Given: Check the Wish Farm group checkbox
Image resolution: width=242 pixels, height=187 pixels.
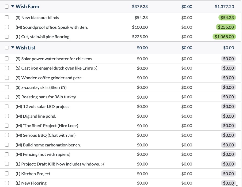Looking at the screenshot, I should 7,6.
